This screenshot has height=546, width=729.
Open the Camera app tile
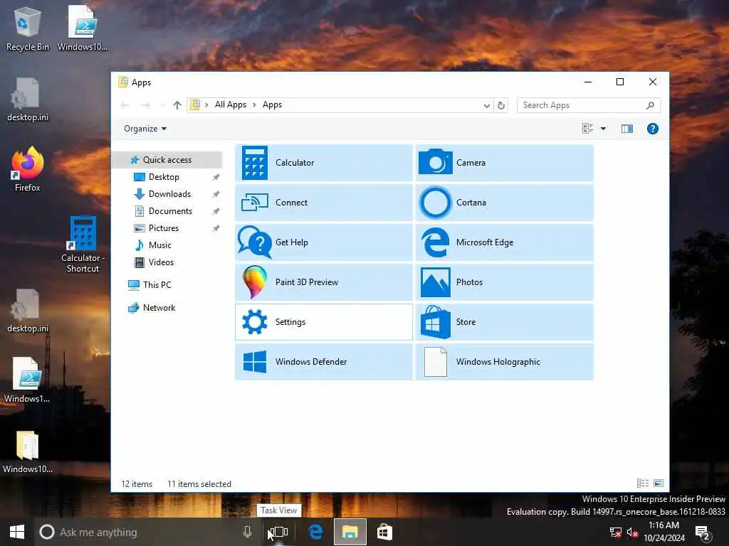(505, 163)
